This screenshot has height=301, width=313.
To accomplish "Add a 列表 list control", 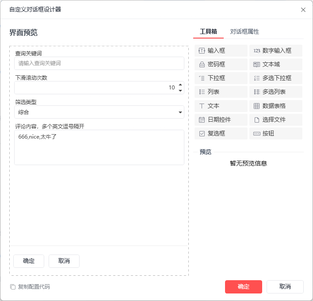I will click(221, 92).
